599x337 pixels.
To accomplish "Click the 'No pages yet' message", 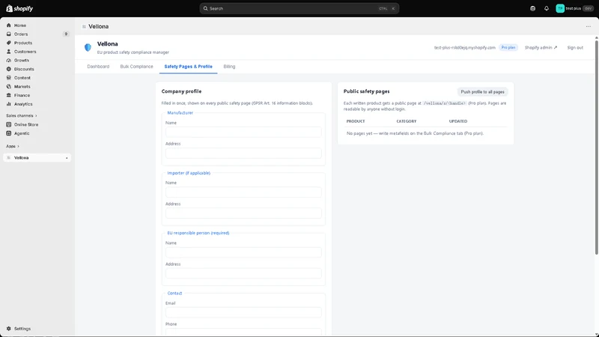I will (415, 133).
